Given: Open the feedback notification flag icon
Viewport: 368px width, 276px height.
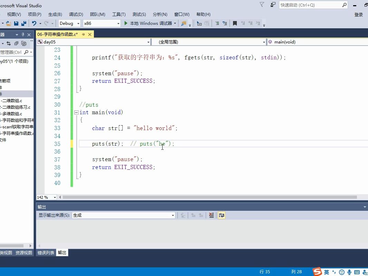Looking at the screenshot, I should [262, 5].
